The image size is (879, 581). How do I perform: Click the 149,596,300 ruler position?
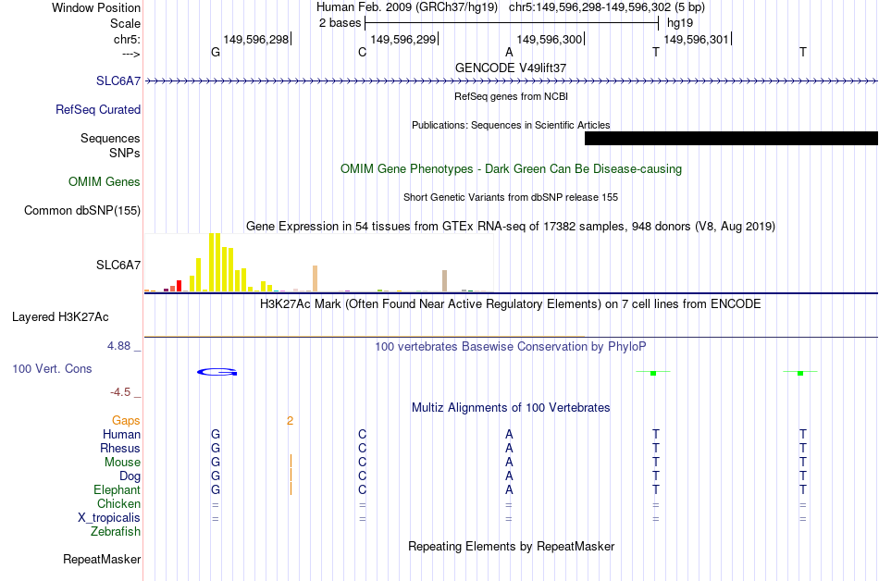(550, 39)
